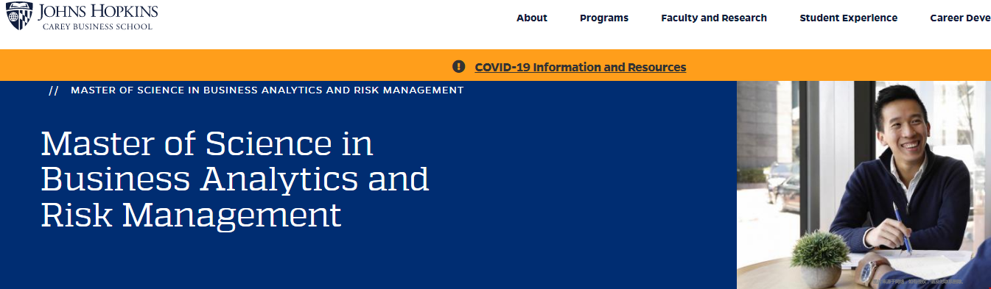Click the Carey Business School subtitle text
This screenshot has width=991, height=289.
click(x=97, y=26)
